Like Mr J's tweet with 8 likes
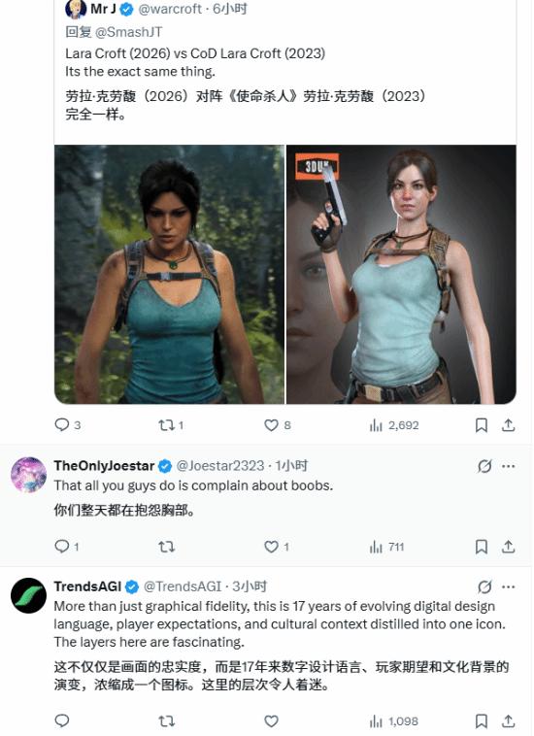The image size is (534, 736). (x=278, y=425)
